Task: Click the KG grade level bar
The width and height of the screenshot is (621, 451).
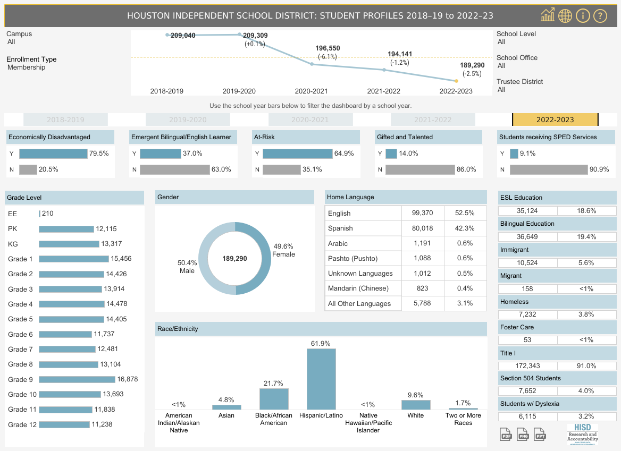Action: click(69, 244)
